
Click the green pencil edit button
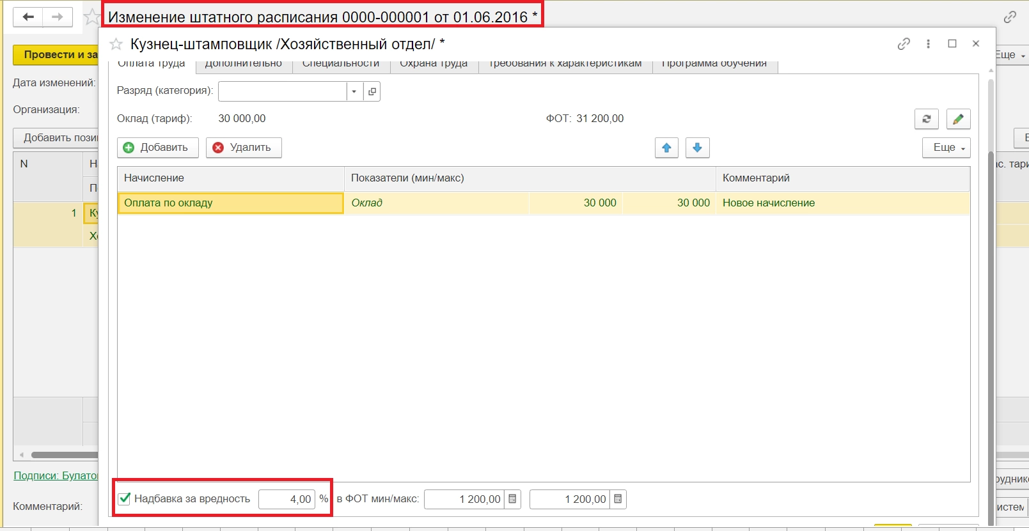[x=958, y=119]
